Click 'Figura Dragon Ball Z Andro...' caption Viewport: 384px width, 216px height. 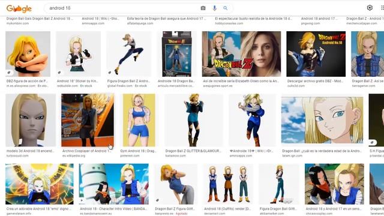click(x=128, y=81)
